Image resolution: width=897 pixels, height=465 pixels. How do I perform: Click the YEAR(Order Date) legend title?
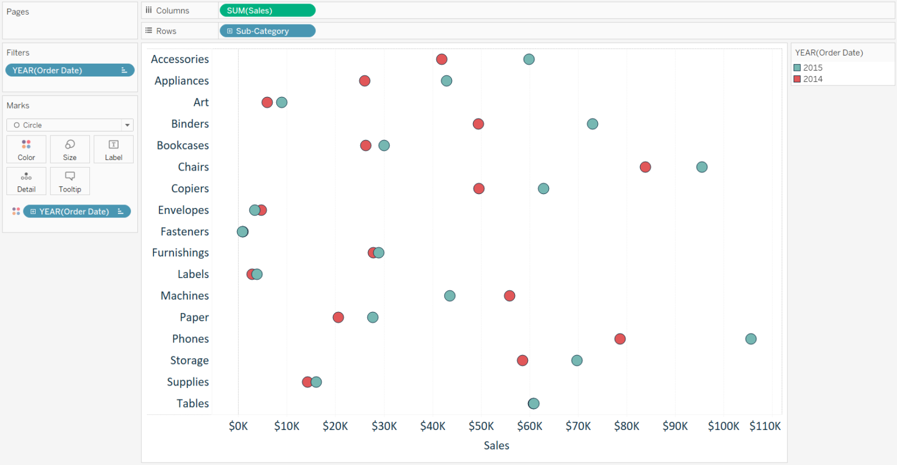(829, 53)
